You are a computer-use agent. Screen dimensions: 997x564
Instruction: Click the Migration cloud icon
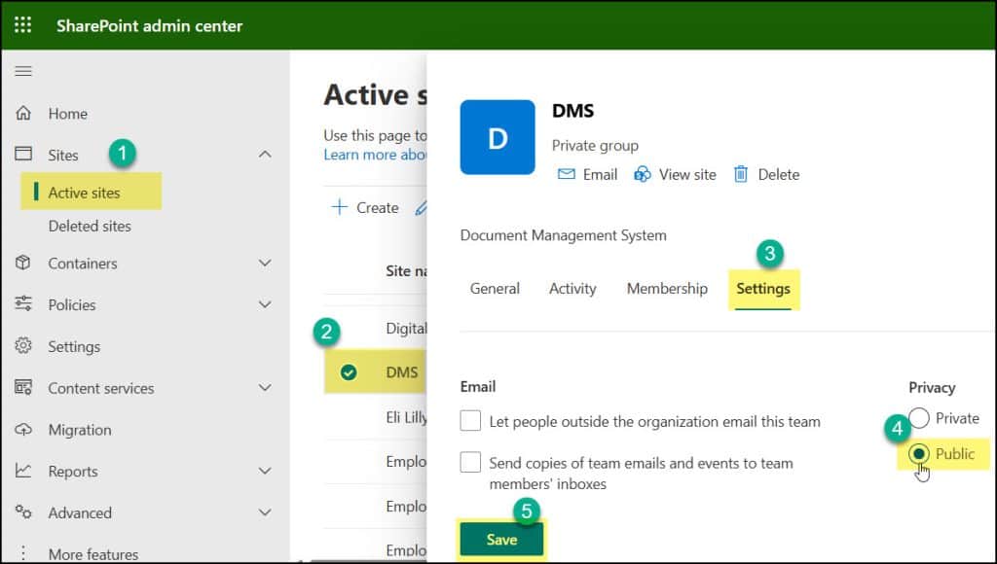coord(23,430)
